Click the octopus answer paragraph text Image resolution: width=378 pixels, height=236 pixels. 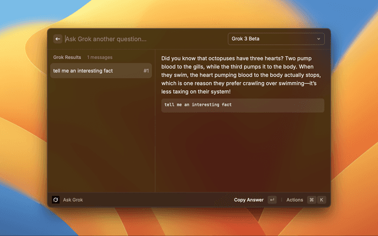pos(242,75)
